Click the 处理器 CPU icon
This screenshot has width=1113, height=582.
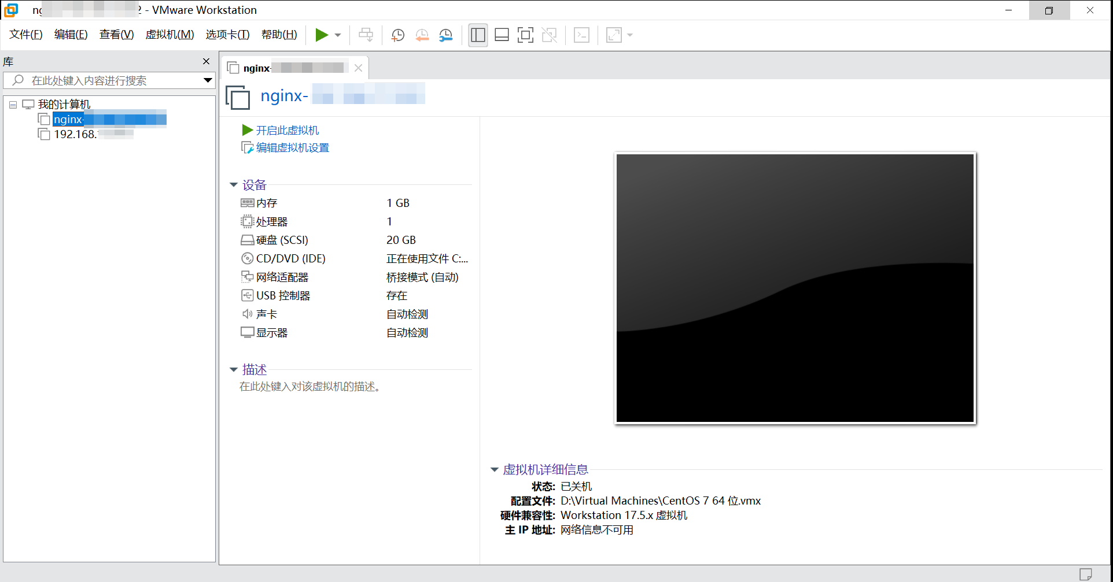(x=248, y=221)
